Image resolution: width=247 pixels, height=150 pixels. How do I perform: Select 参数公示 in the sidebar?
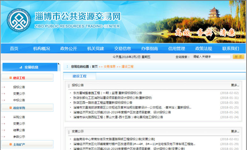(19, 137)
